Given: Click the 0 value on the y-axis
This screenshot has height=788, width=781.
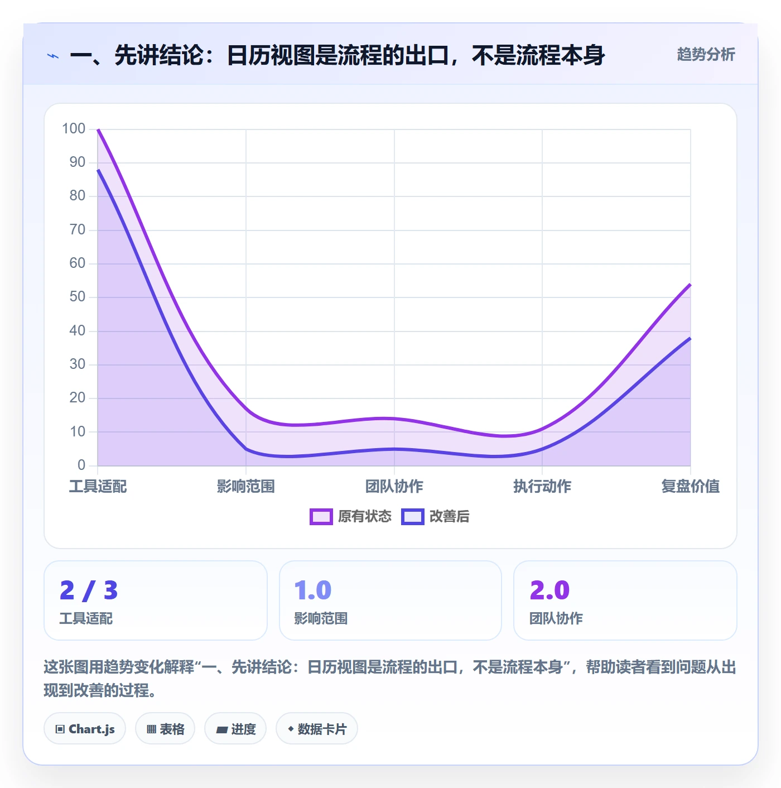Looking at the screenshot, I should [81, 465].
